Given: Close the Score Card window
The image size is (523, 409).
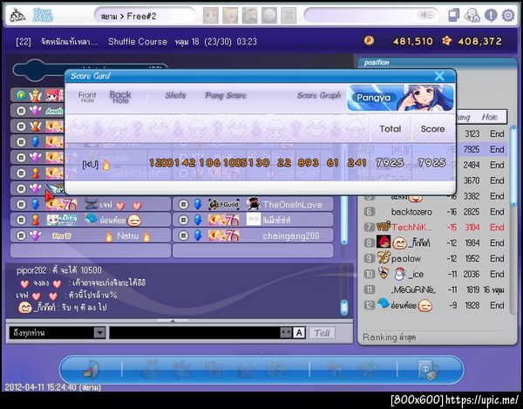Looking at the screenshot, I should click(x=439, y=76).
